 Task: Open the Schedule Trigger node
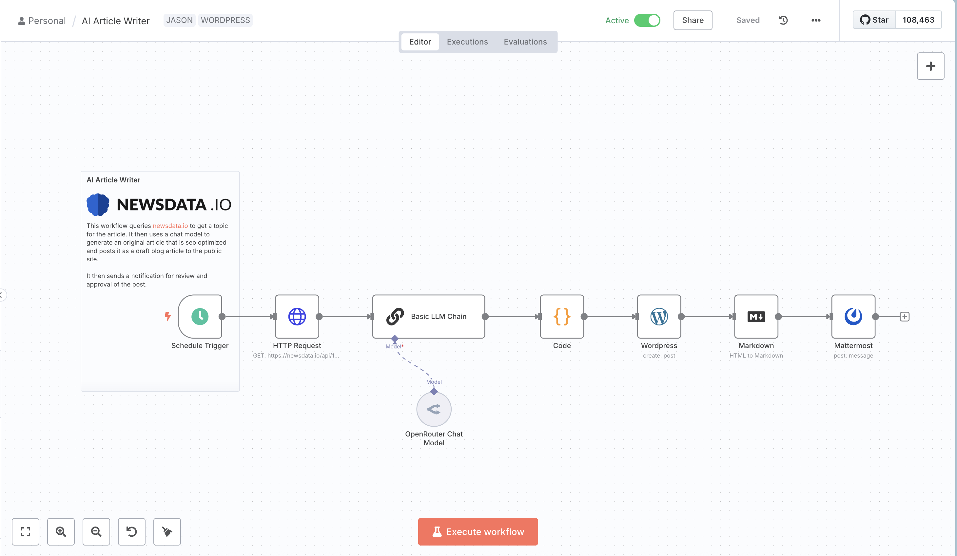200,317
